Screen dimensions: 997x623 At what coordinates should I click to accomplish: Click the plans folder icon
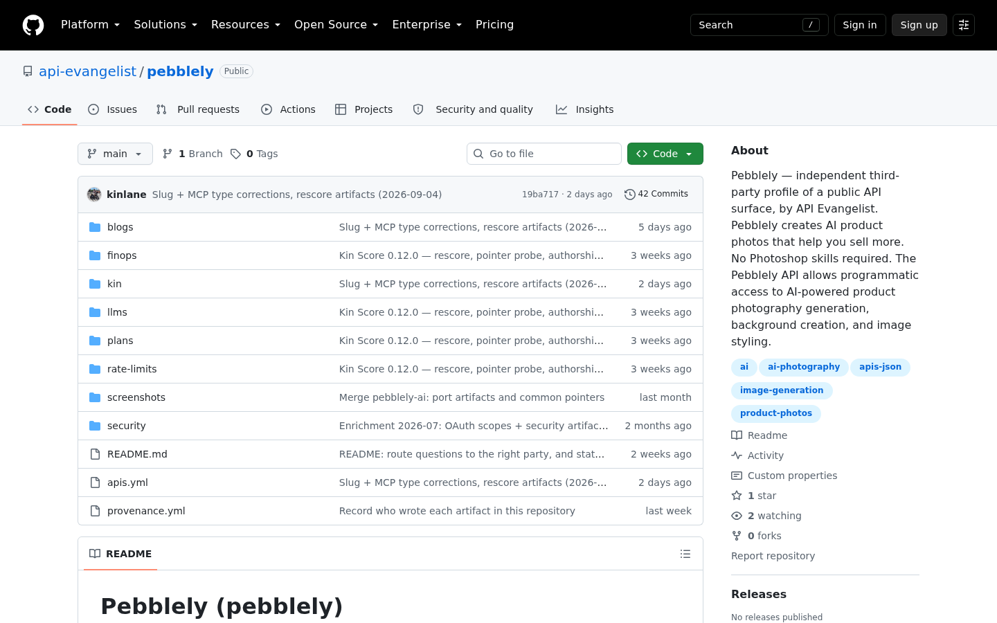pyautogui.click(x=95, y=341)
